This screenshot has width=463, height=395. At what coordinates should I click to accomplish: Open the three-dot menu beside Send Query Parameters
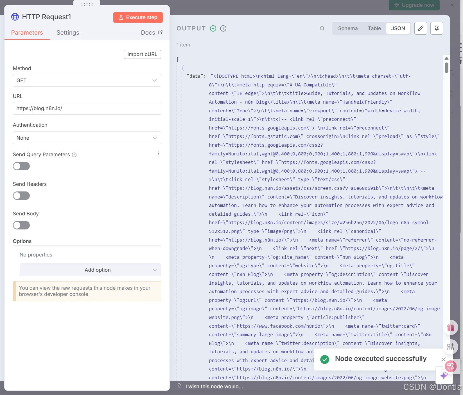tap(159, 153)
